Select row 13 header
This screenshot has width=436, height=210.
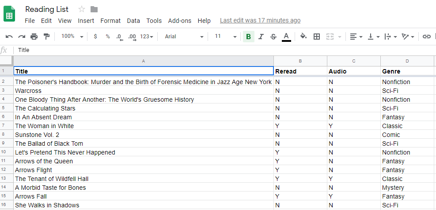(x=7, y=179)
